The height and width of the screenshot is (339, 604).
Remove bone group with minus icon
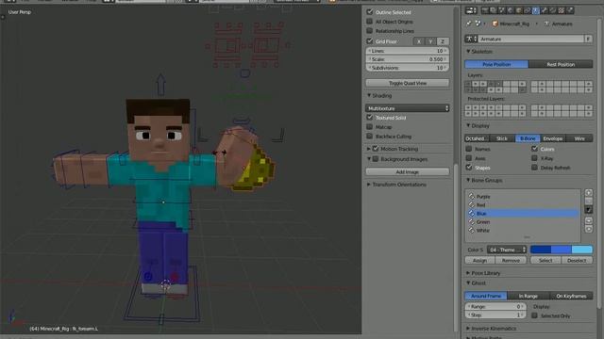588,201
